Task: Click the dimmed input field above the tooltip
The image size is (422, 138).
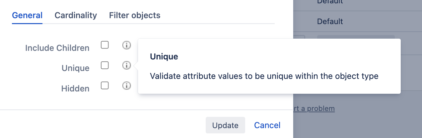Action: (356, 37)
